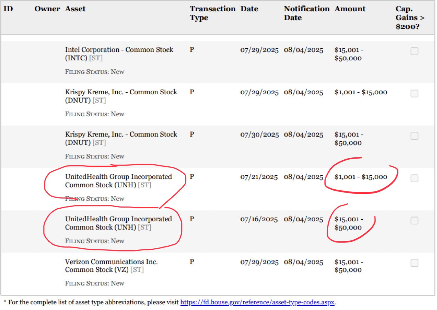Click the Date column header
The image size is (437, 310).
point(249,9)
